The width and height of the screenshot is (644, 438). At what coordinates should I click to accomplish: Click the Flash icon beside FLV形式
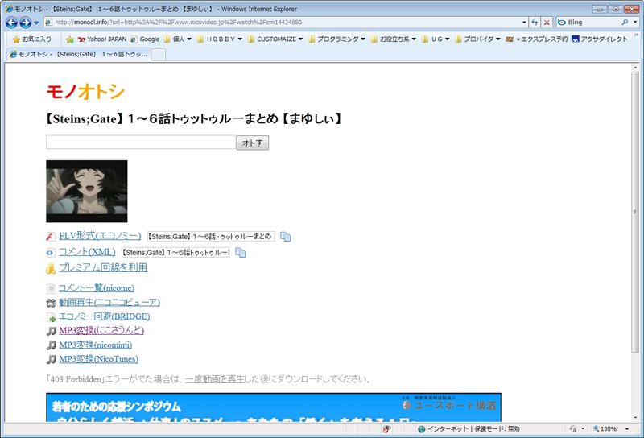point(50,237)
